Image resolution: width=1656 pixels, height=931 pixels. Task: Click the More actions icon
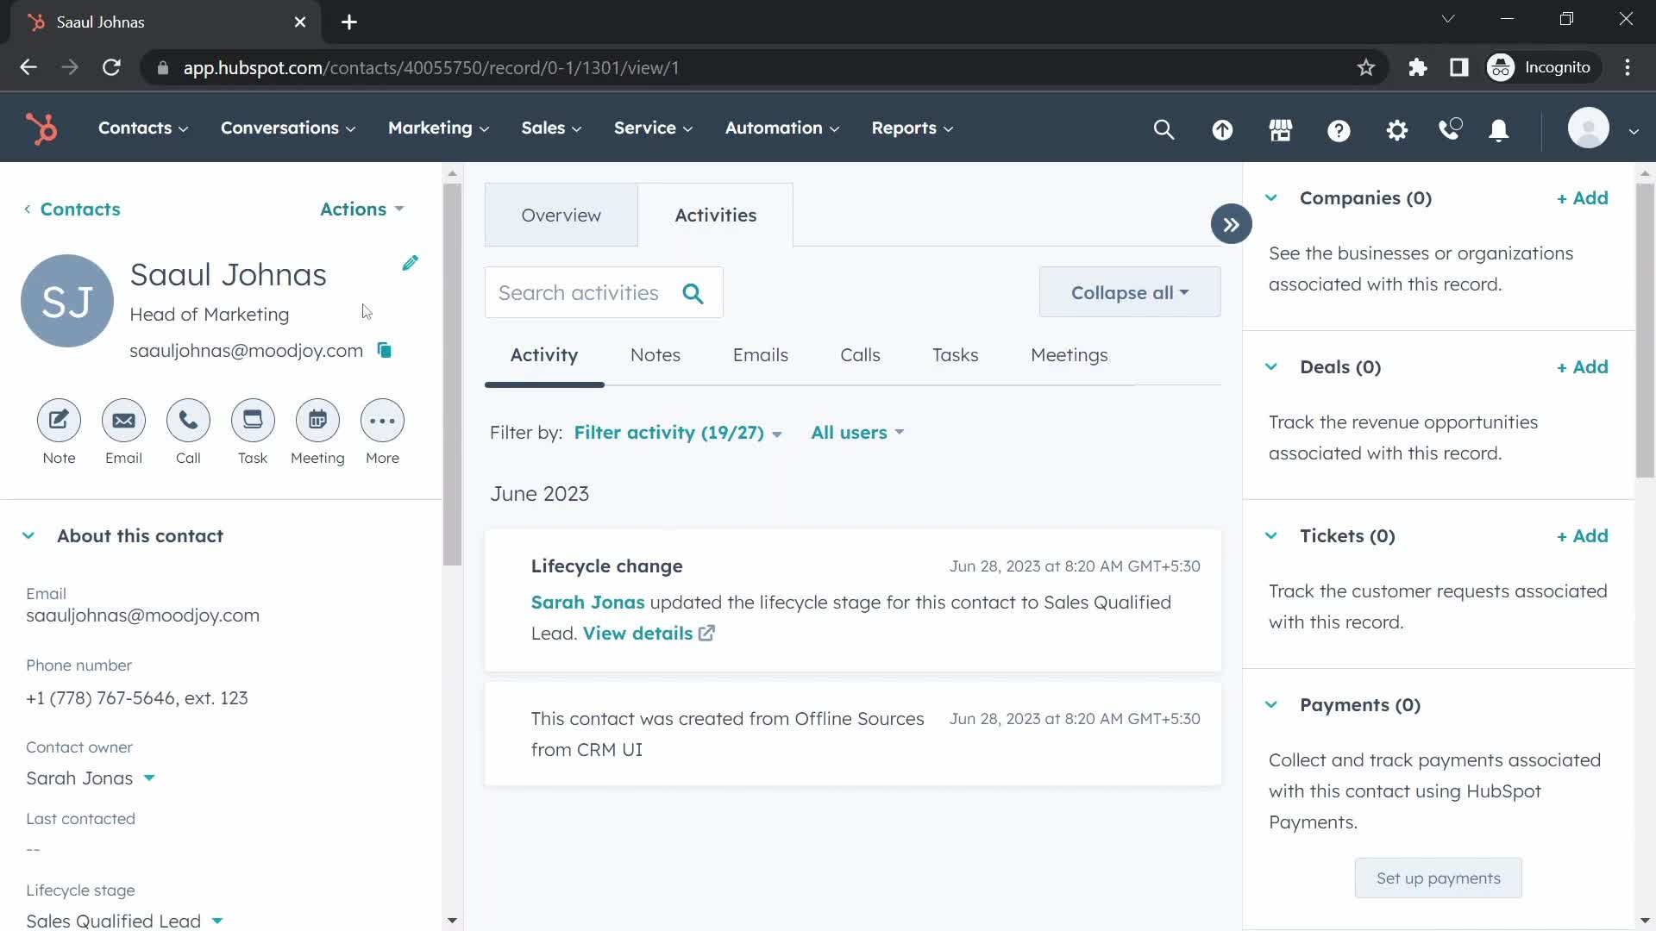click(x=383, y=421)
